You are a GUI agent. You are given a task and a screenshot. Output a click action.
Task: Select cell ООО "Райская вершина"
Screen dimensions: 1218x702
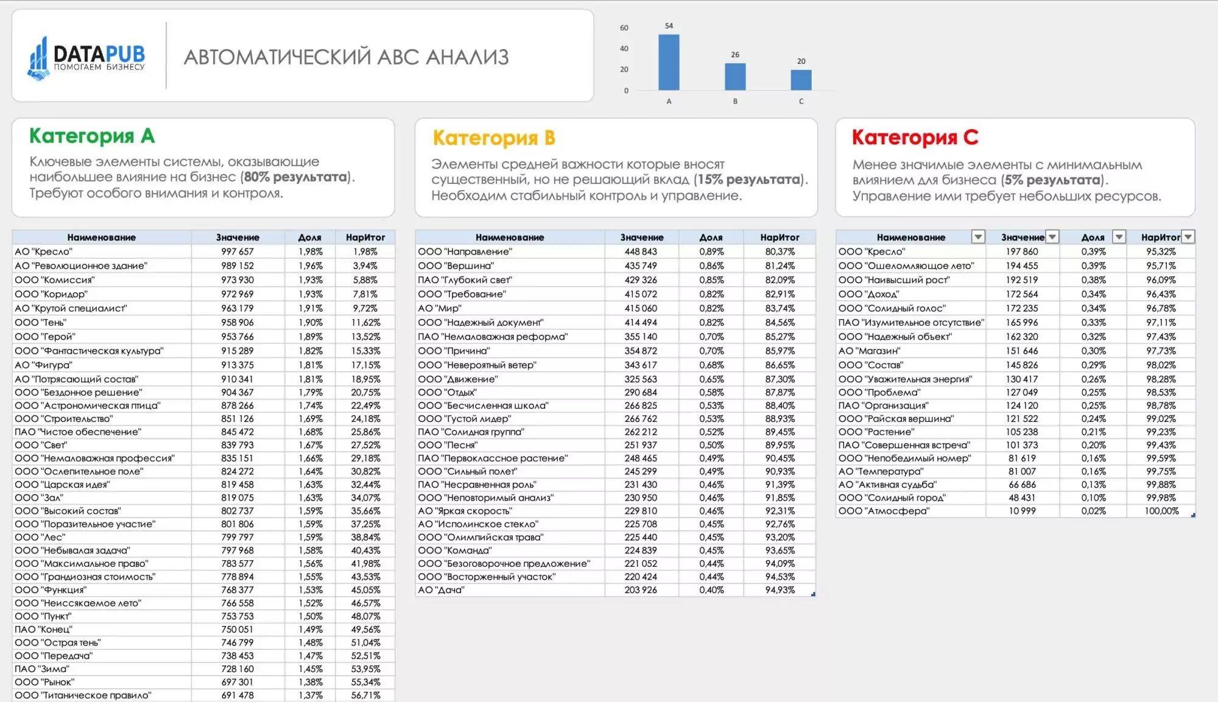pyautogui.click(x=911, y=419)
